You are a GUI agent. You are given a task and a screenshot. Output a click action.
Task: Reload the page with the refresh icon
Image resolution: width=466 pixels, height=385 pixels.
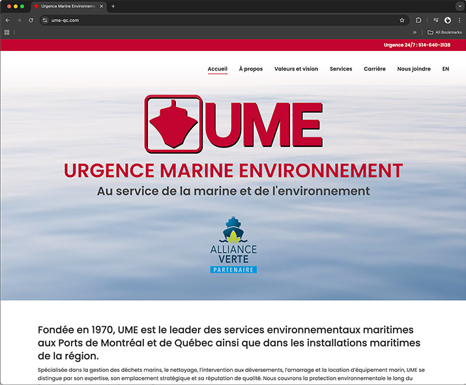click(31, 20)
